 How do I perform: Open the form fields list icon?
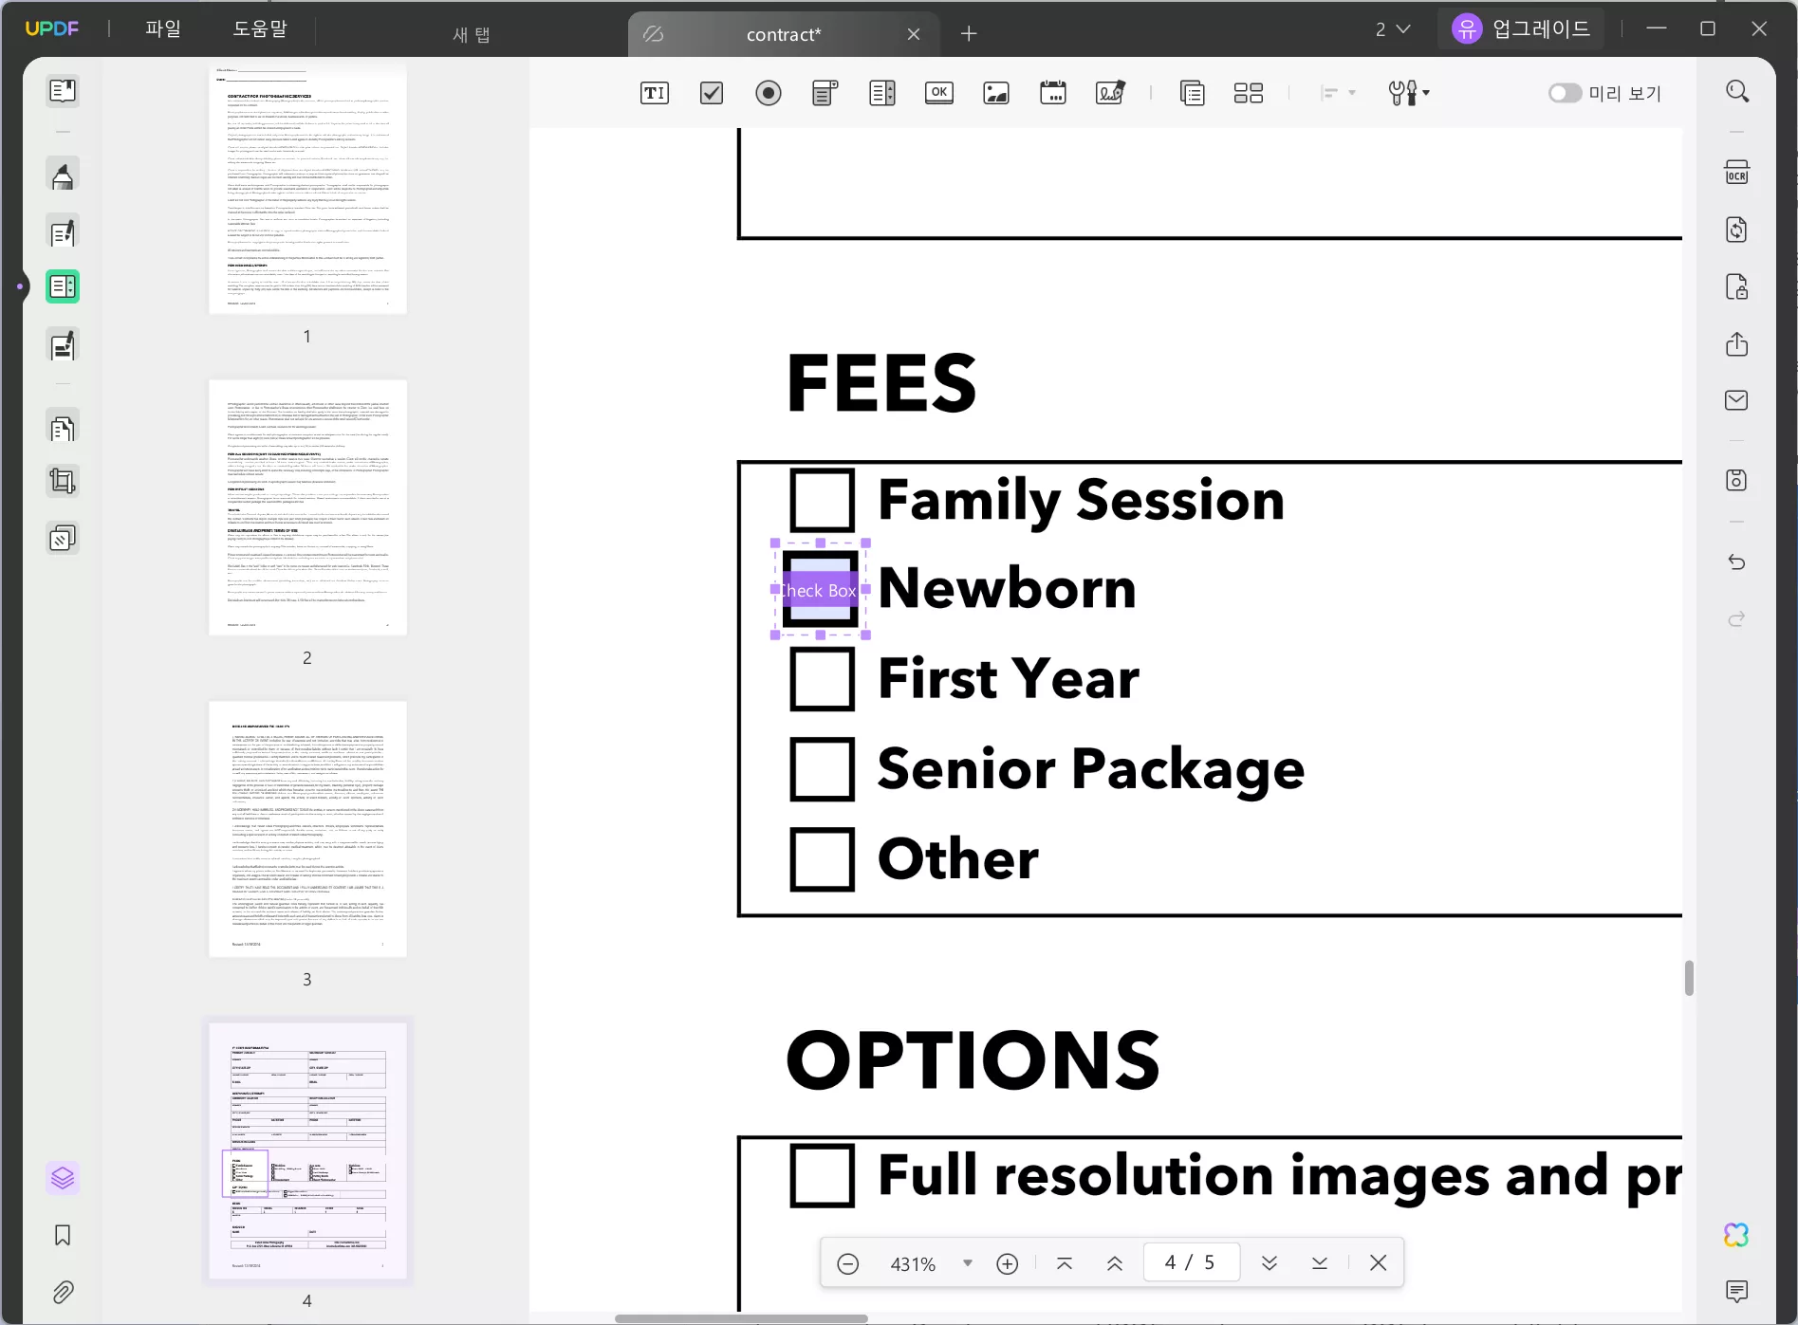point(1193,93)
